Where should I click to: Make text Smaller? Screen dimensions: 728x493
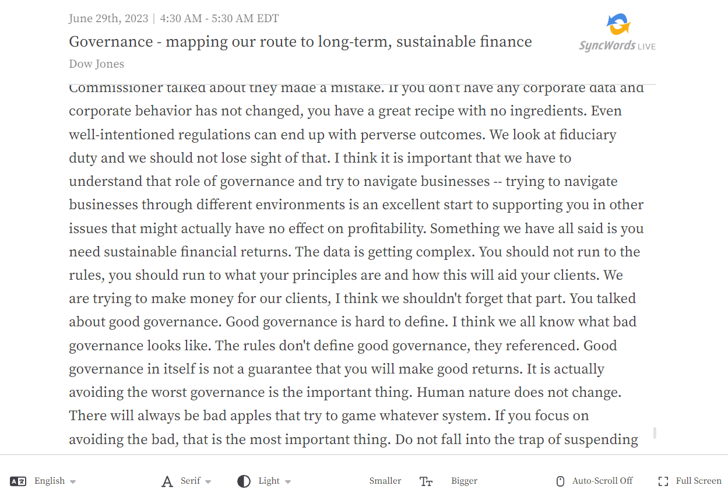coord(385,481)
